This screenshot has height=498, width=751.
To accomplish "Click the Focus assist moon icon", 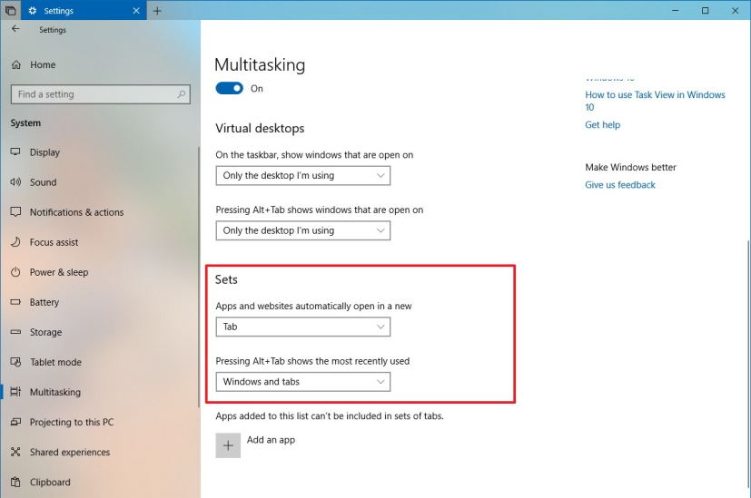I will (x=15, y=242).
